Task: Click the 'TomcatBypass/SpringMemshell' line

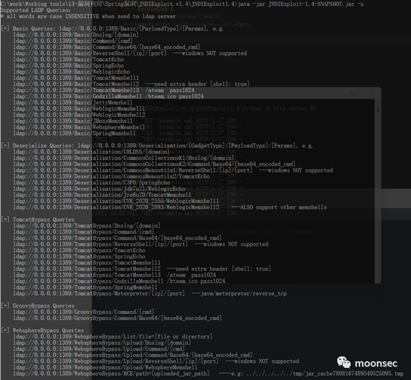Action: [x=85, y=288]
